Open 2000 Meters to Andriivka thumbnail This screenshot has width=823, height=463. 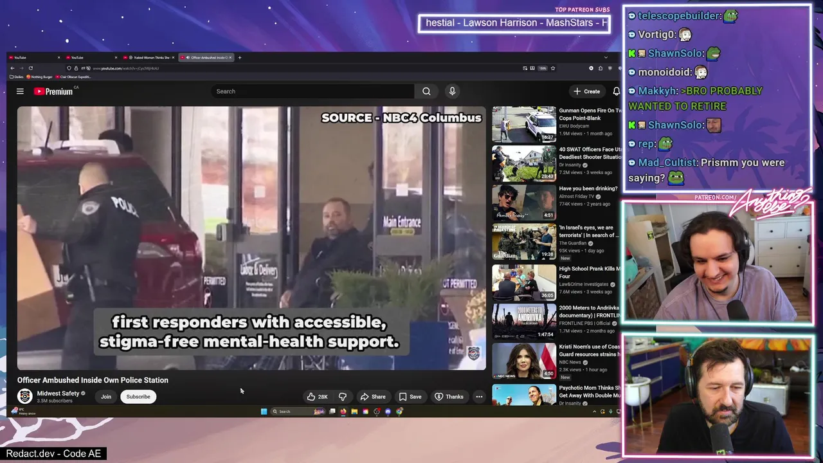[524, 322]
